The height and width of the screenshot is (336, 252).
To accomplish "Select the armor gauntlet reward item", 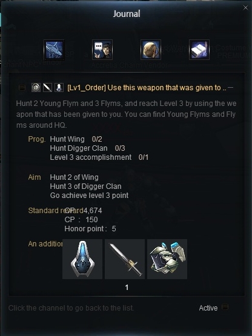I will 167,259.
